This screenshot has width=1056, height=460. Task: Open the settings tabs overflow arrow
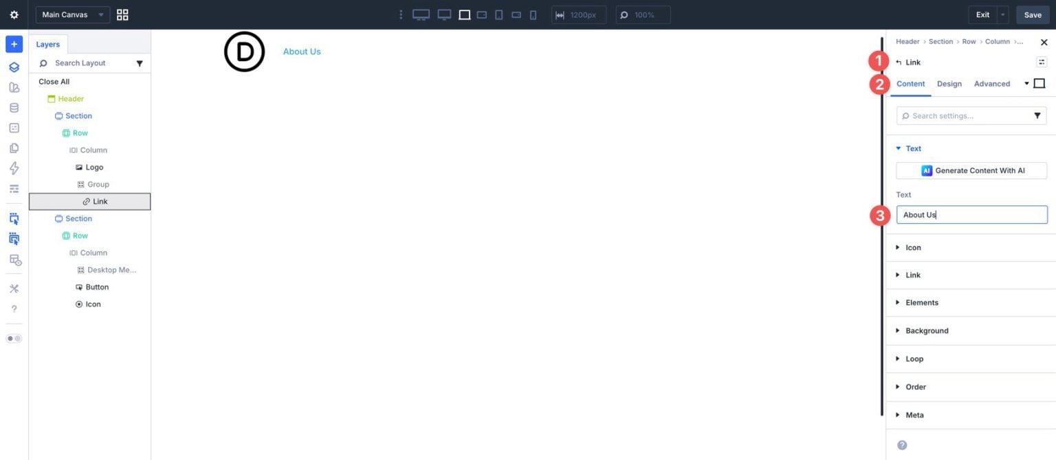coord(1026,84)
